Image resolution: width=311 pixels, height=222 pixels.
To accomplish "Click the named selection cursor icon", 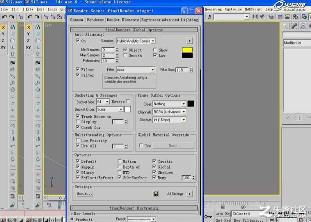I will (x=210, y=17).
